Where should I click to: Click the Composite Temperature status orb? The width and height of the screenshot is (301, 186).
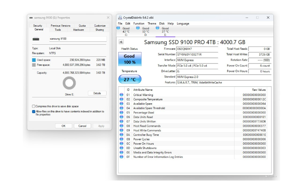pyautogui.click(x=121, y=99)
